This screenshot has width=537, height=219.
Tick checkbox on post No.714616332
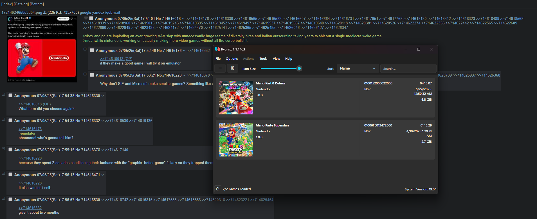10,120
